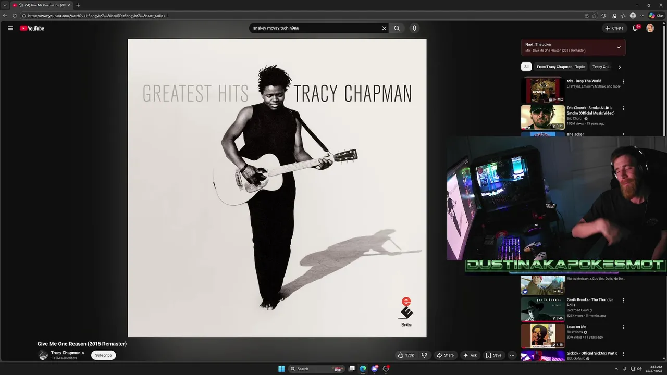
Task: Play the Garth Brooks Thunder Rolls thumbnail
Action: (543, 309)
